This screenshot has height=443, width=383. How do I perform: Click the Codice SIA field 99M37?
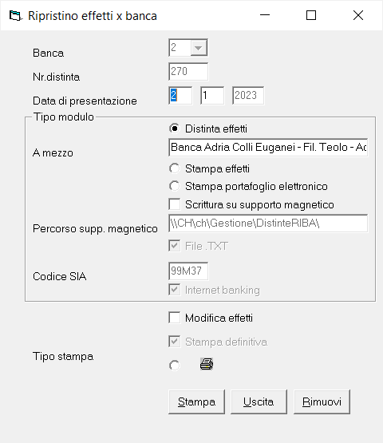[x=188, y=271]
